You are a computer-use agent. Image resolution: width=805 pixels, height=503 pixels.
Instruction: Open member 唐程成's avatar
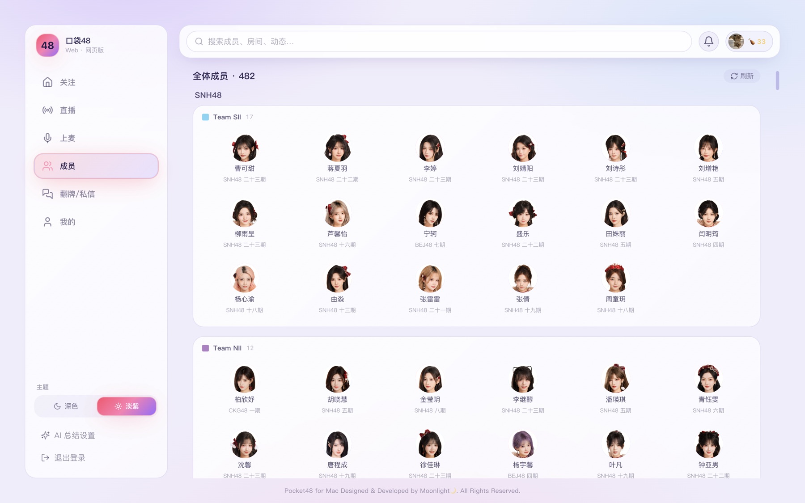tap(337, 444)
